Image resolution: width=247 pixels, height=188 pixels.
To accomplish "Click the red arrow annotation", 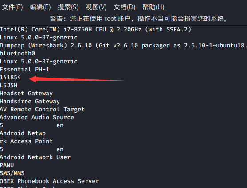I will click(77, 79).
